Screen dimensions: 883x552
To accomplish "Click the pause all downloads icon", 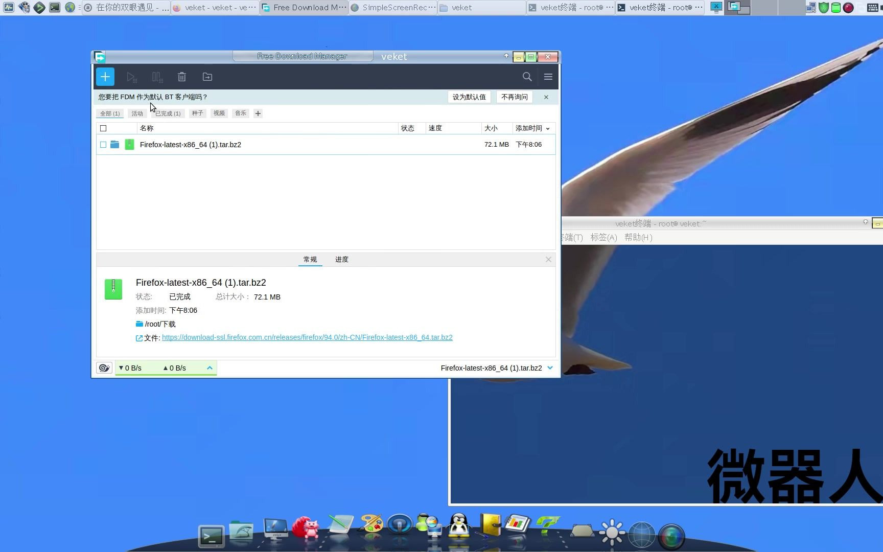I will click(157, 77).
